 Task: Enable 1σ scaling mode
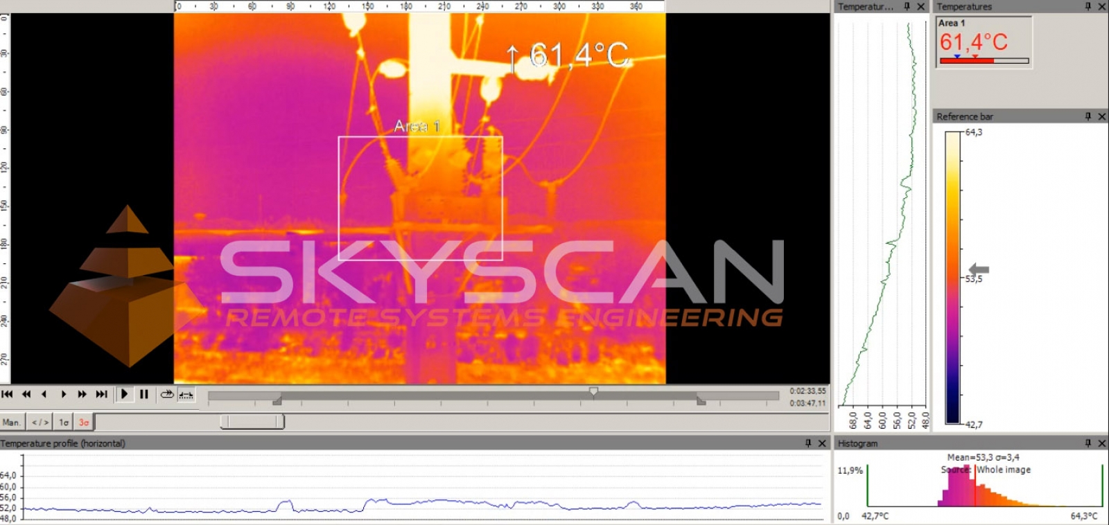point(64,422)
